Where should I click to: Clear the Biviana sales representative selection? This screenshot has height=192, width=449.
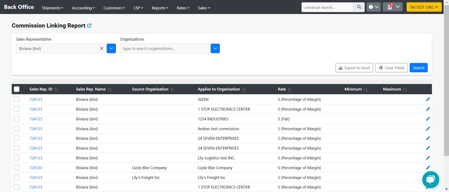101,48
